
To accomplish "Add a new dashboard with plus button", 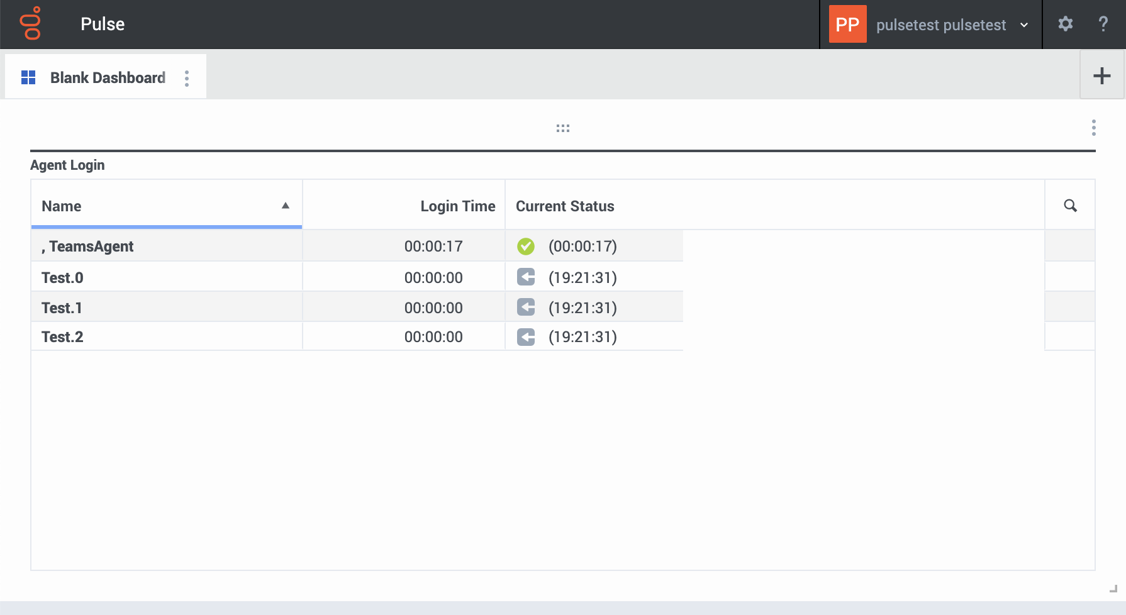I will (x=1101, y=75).
